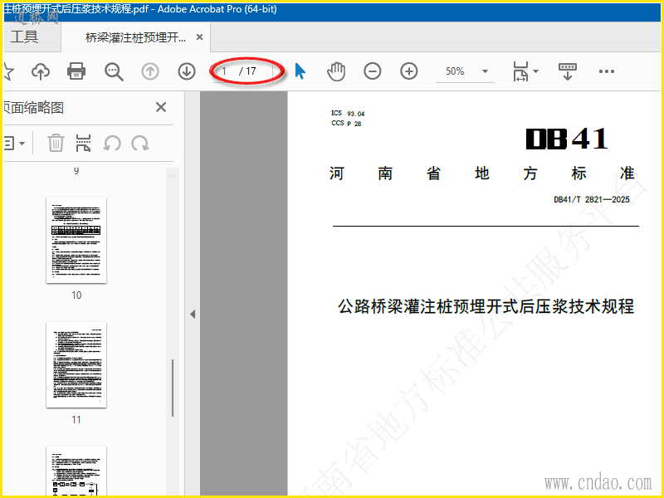Screen dimensions: 664x498
Task: Click the read mode download-arrow icon
Action: point(568,71)
